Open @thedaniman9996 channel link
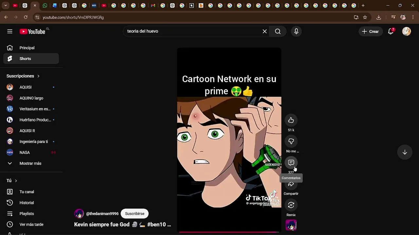 pos(102,213)
